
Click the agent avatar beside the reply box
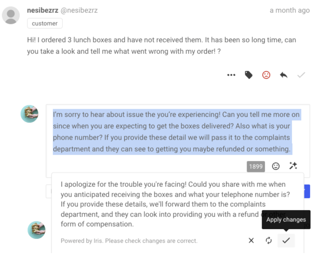point(29,114)
